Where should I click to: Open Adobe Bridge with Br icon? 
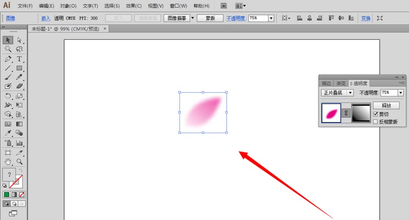coord(224,6)
